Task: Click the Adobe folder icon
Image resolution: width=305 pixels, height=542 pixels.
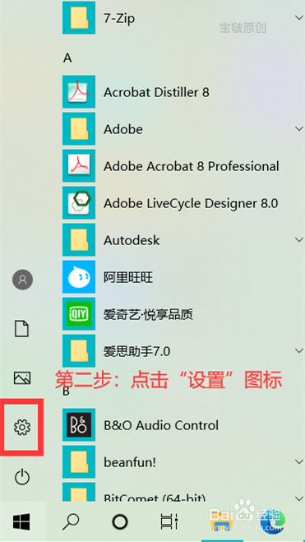Action: 79,129
